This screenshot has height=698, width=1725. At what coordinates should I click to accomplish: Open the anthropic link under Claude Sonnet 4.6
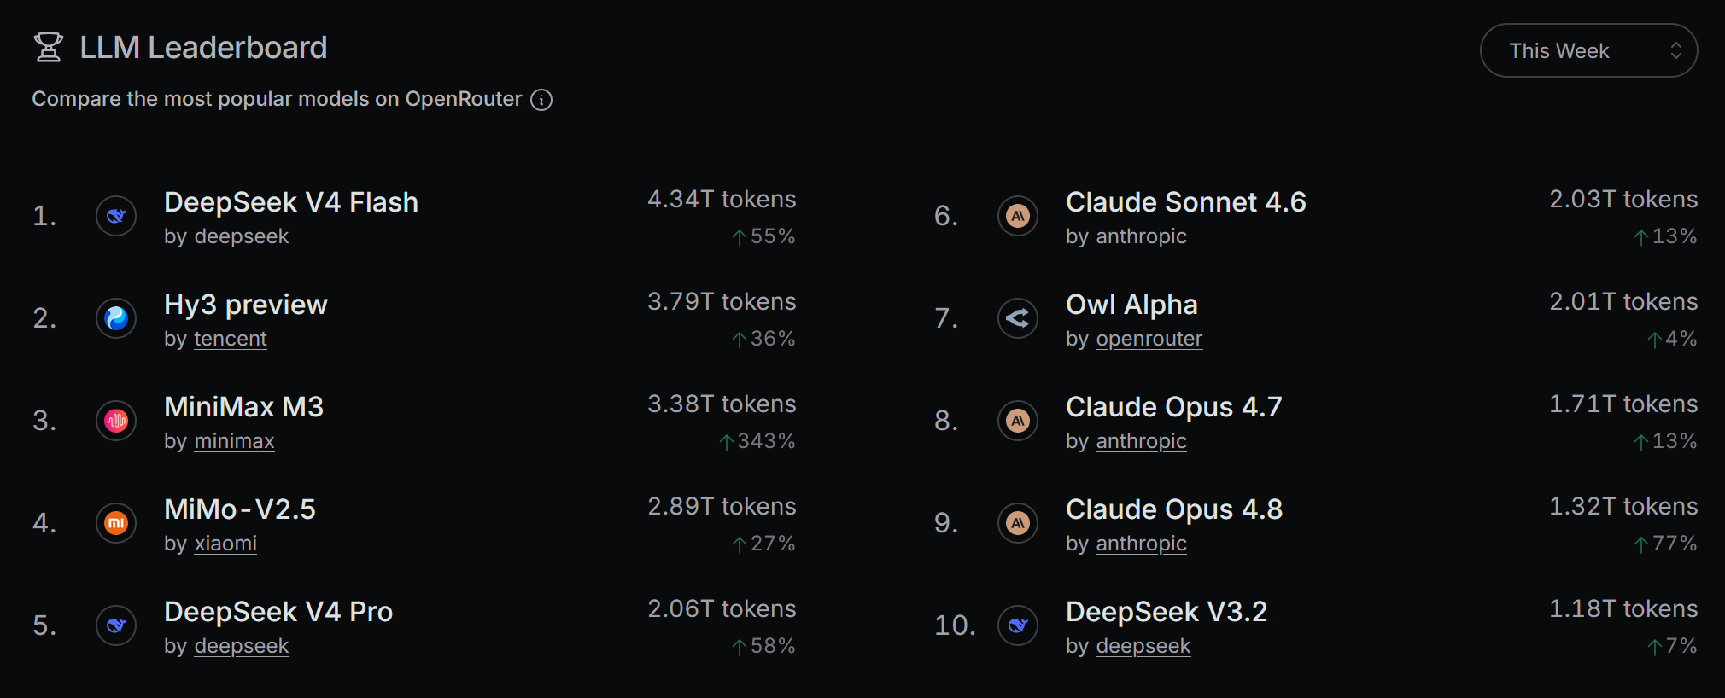[x=1141, y=236]
